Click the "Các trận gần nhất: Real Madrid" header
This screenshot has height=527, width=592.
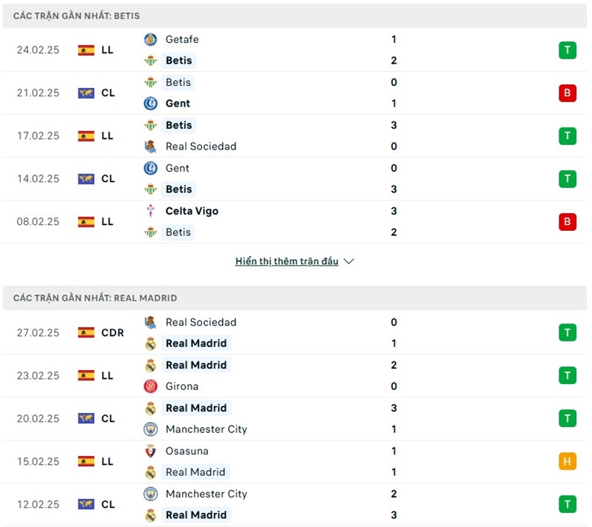coord(95,298)
